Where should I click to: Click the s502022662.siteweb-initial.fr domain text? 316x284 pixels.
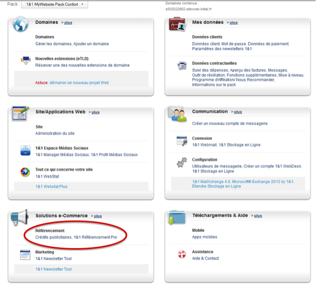[188, 9]
